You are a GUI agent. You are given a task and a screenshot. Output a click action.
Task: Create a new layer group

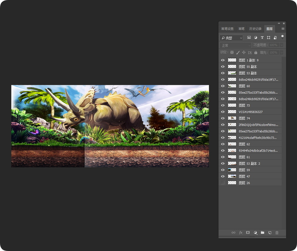pyautogui.click(x=262, y=233)
